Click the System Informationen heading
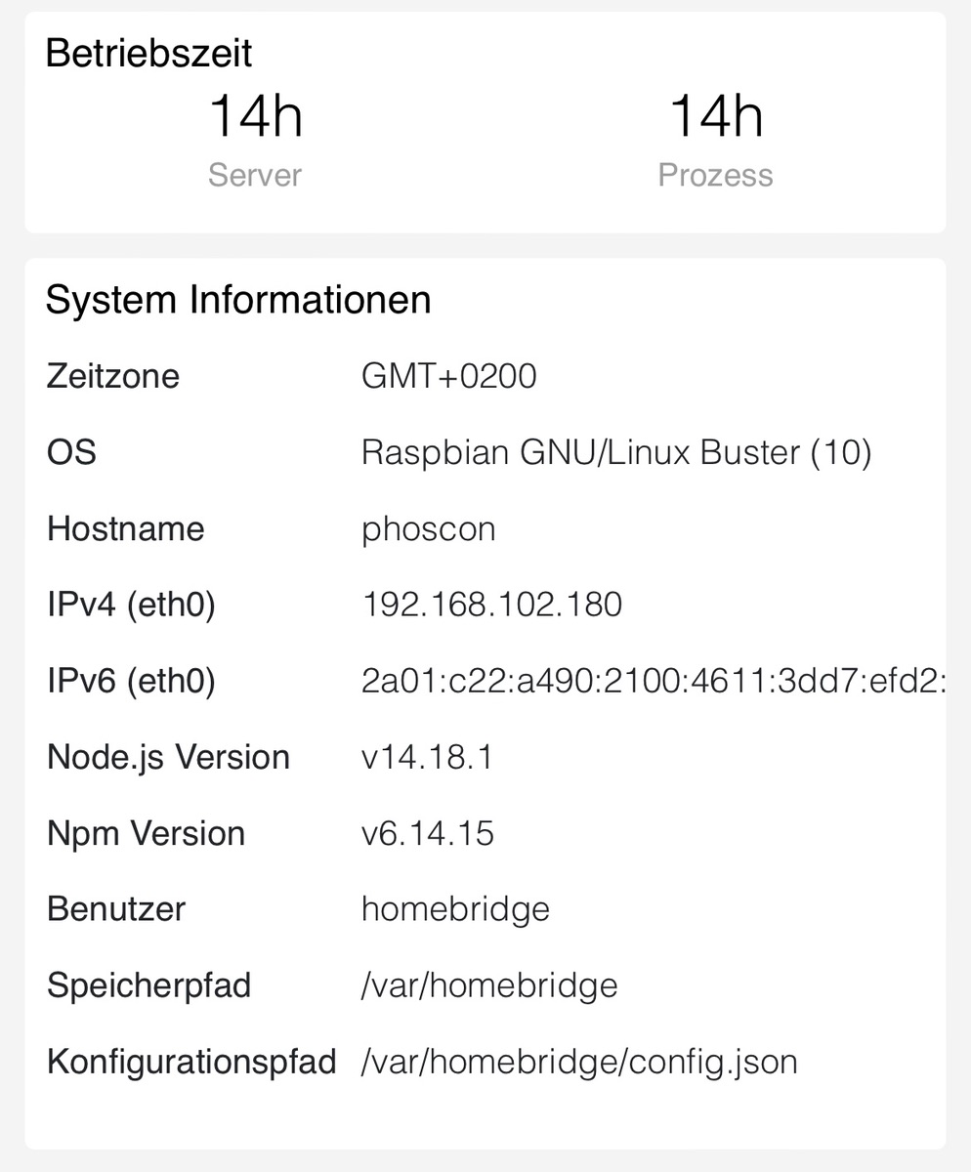The width and height of the screenshot is (971, 1172). [238, 300]
